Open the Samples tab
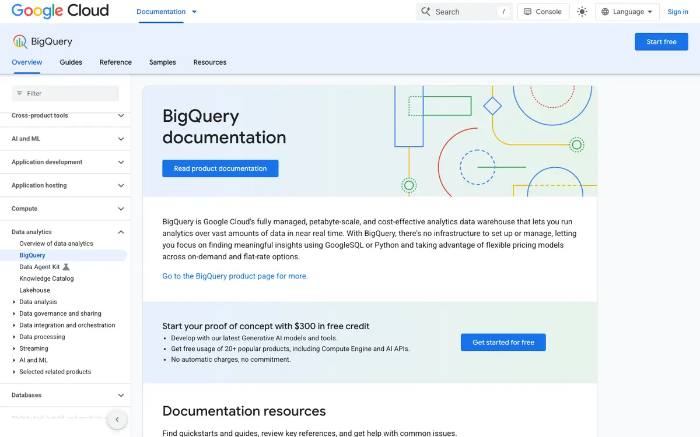This screenshot has width=700, height=437. (162, 62)
